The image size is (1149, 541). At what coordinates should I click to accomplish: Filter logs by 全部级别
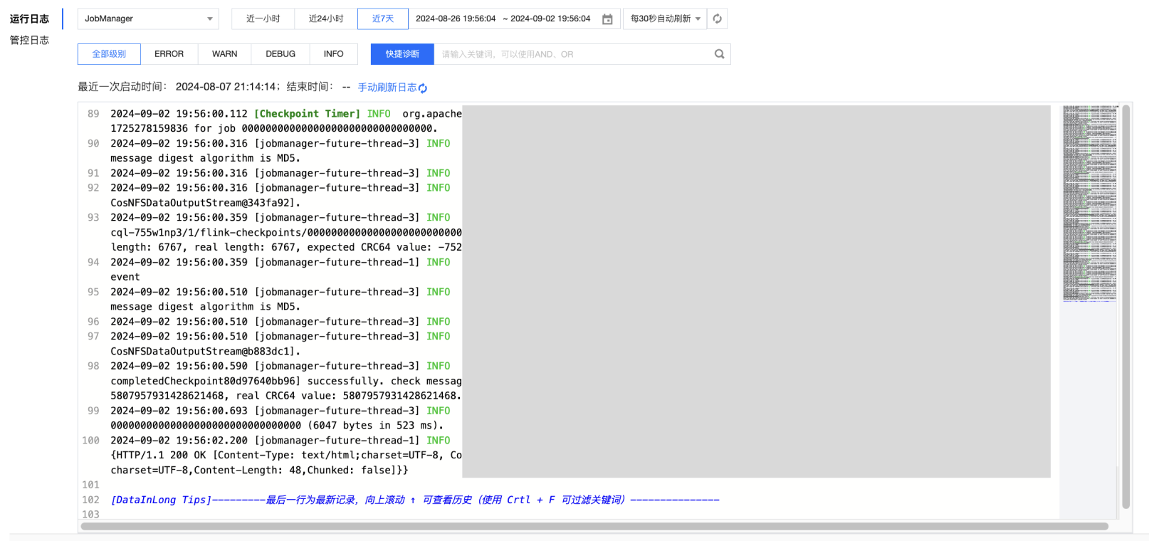click(109, 54)
